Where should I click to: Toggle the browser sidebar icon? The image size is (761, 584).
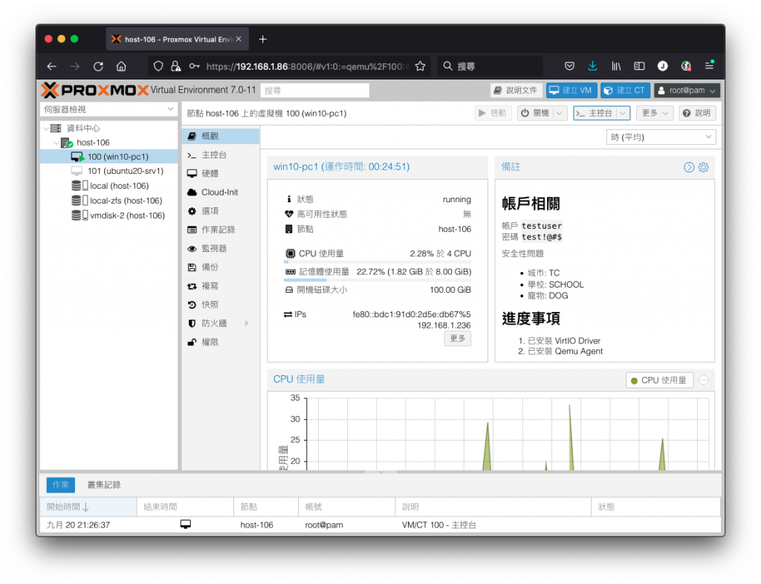coord(639,66)
